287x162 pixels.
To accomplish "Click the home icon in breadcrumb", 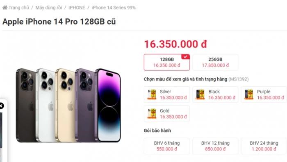I will point(5,7).
